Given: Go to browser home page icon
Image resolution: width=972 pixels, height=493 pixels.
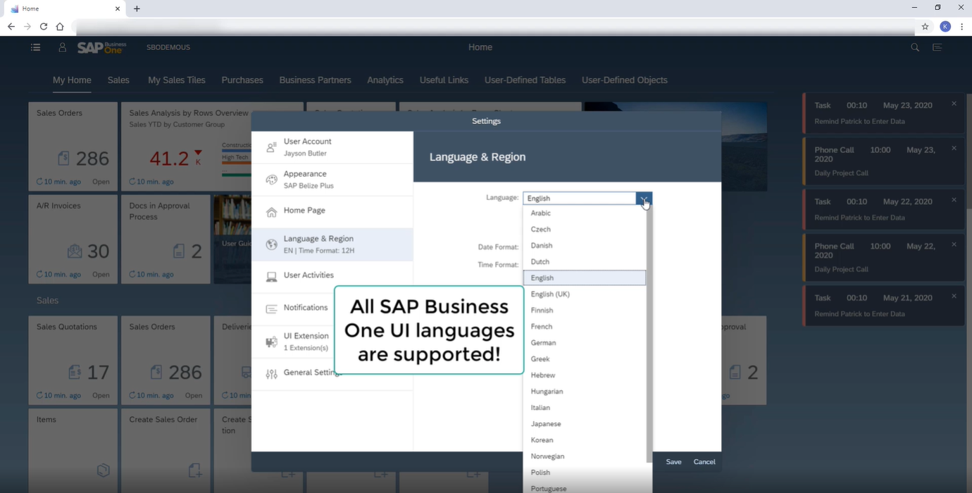Looking at the screenshot, I should tap(60, 27).
